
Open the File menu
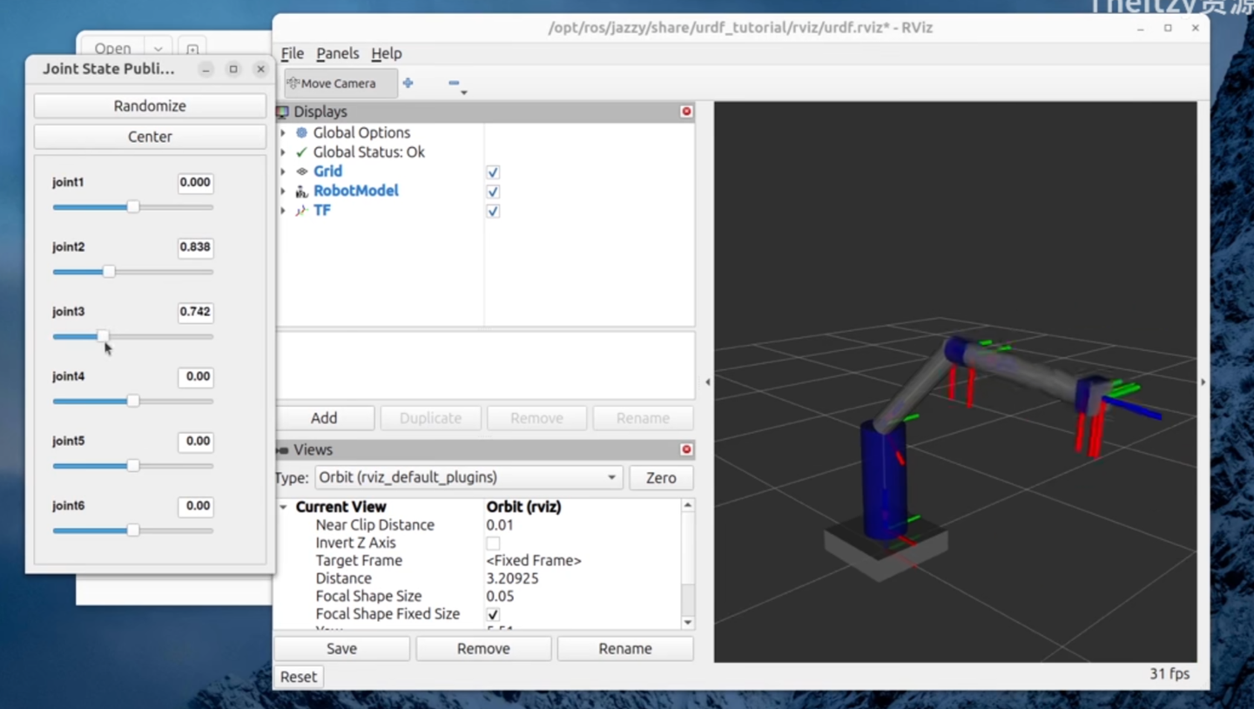click(x=292, y=53)
